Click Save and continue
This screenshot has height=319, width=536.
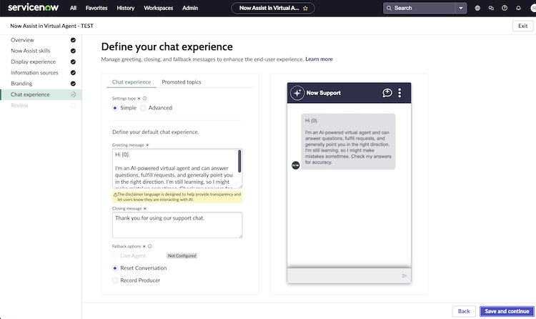pyautogui.click(x=507, y=311)
